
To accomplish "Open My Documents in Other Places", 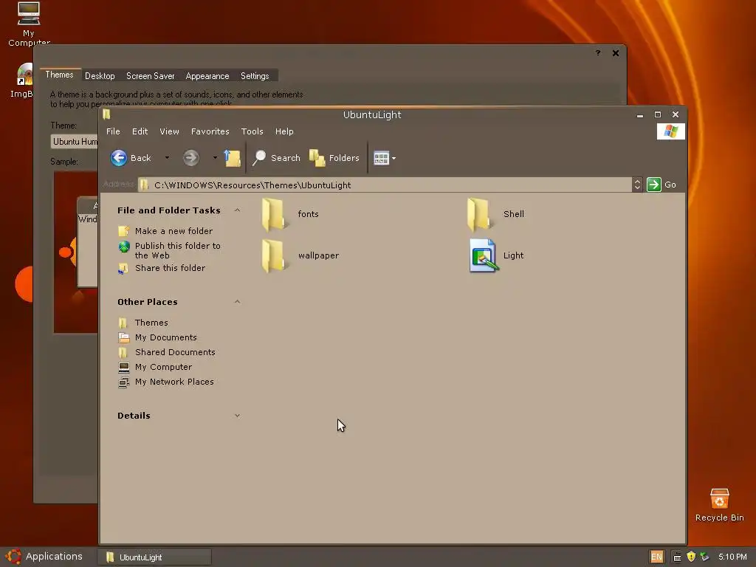I will tap(166, 337).
